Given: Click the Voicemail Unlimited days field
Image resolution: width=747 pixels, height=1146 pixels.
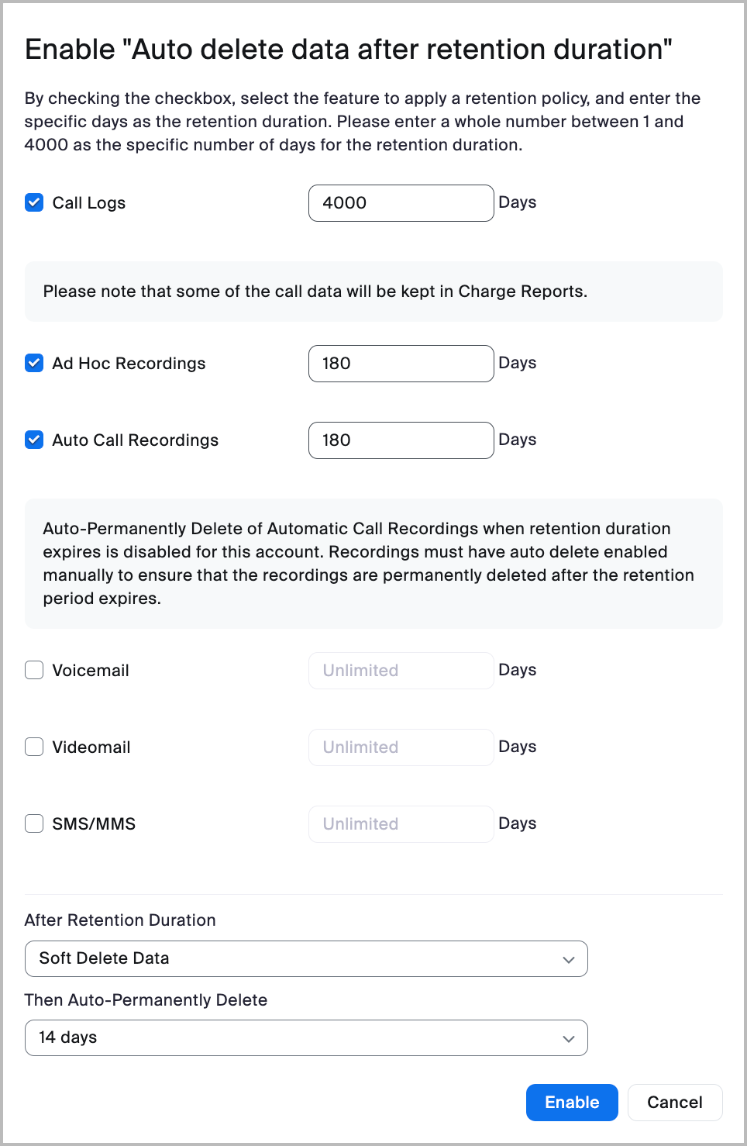Looking at the screenshot, I should pyautogui.click(x=401, y=671).
